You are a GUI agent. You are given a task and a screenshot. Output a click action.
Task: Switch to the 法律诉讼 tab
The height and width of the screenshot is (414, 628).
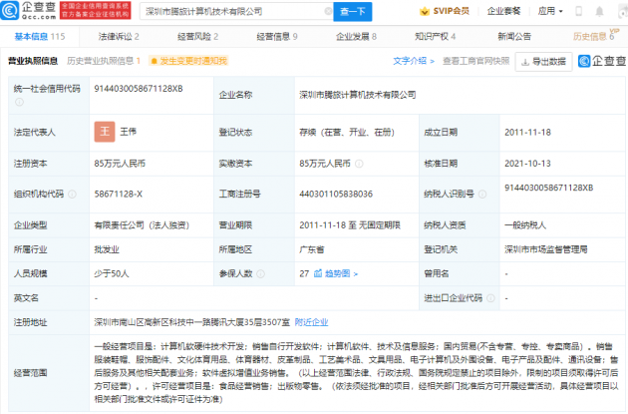[118, 36]
